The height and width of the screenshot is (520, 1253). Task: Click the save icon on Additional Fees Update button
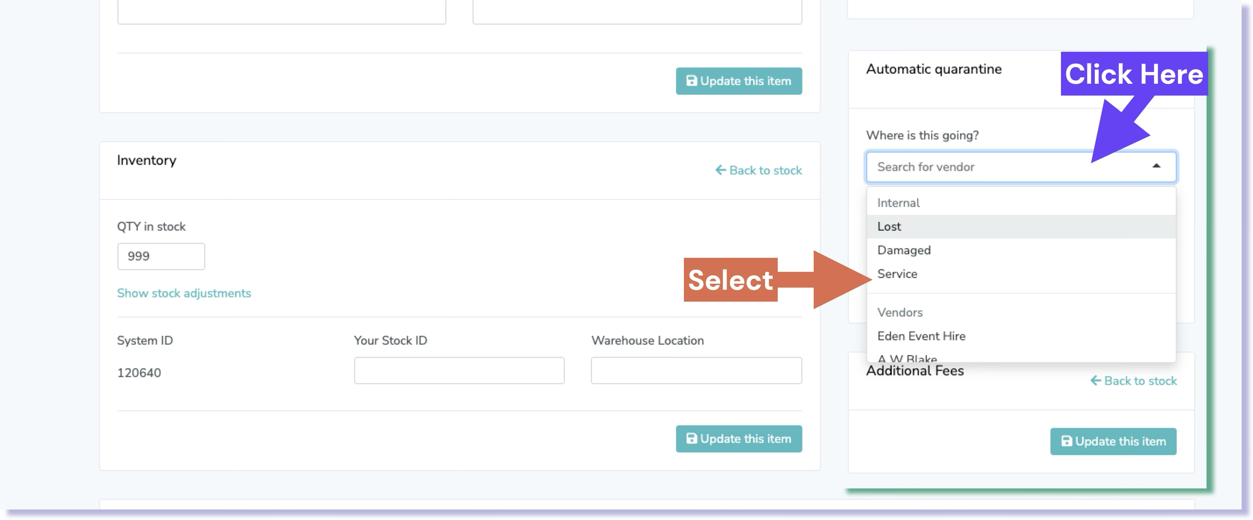[x=1066, y=441]
